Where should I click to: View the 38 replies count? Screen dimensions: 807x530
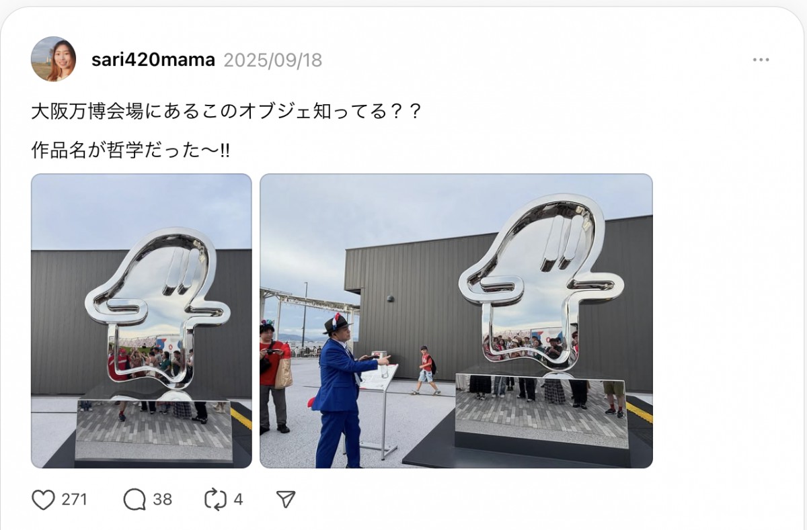coord(162,500)
